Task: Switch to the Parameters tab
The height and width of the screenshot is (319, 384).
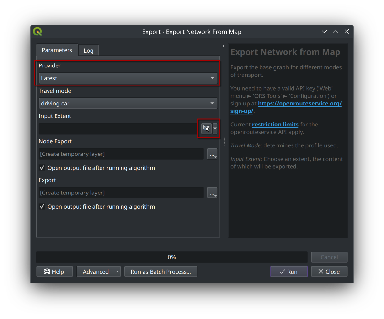Action: point(57,50)
